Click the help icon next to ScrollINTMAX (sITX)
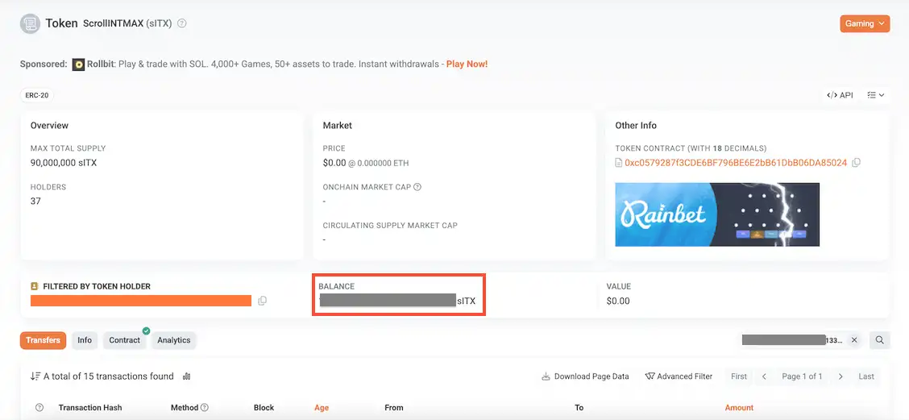Screen dimensions: 909x420 (182, 24)
